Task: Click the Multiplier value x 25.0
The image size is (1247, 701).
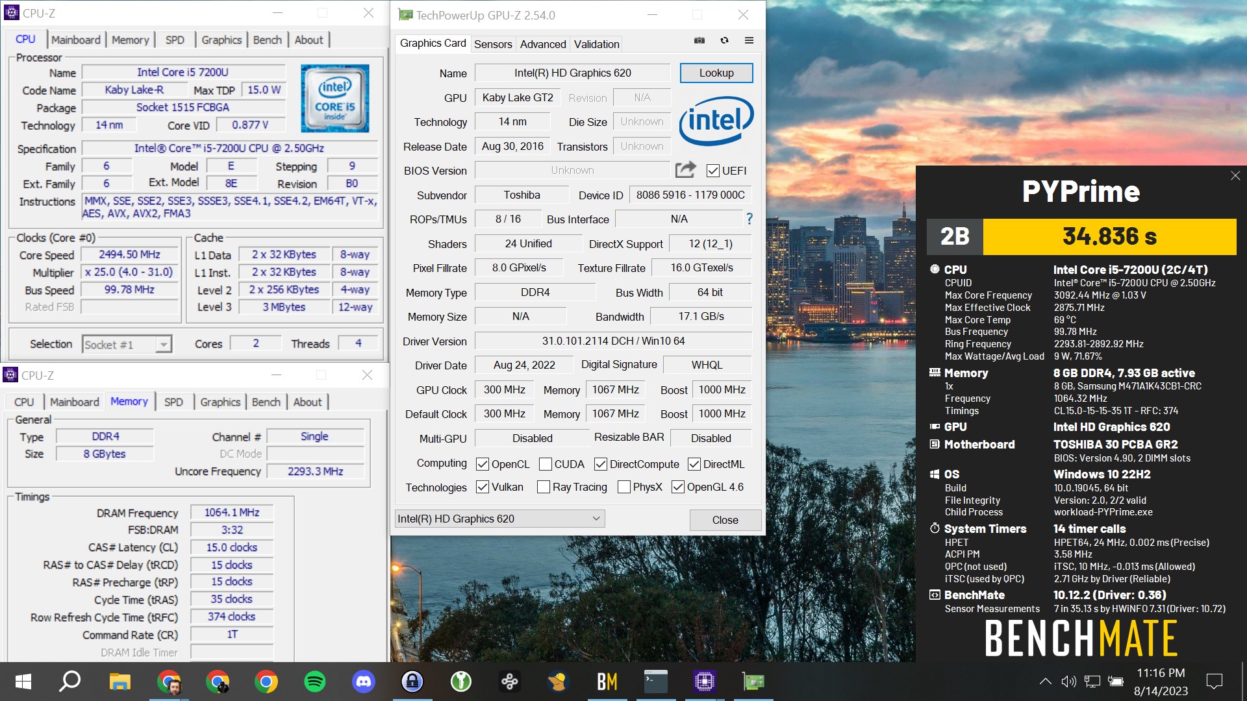Action: [x=129, y=272]
